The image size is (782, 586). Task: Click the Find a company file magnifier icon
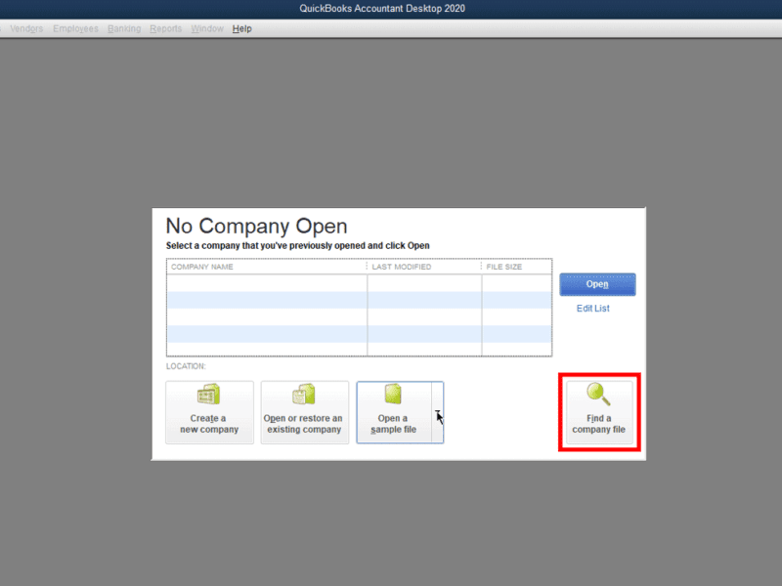(598, 394)
